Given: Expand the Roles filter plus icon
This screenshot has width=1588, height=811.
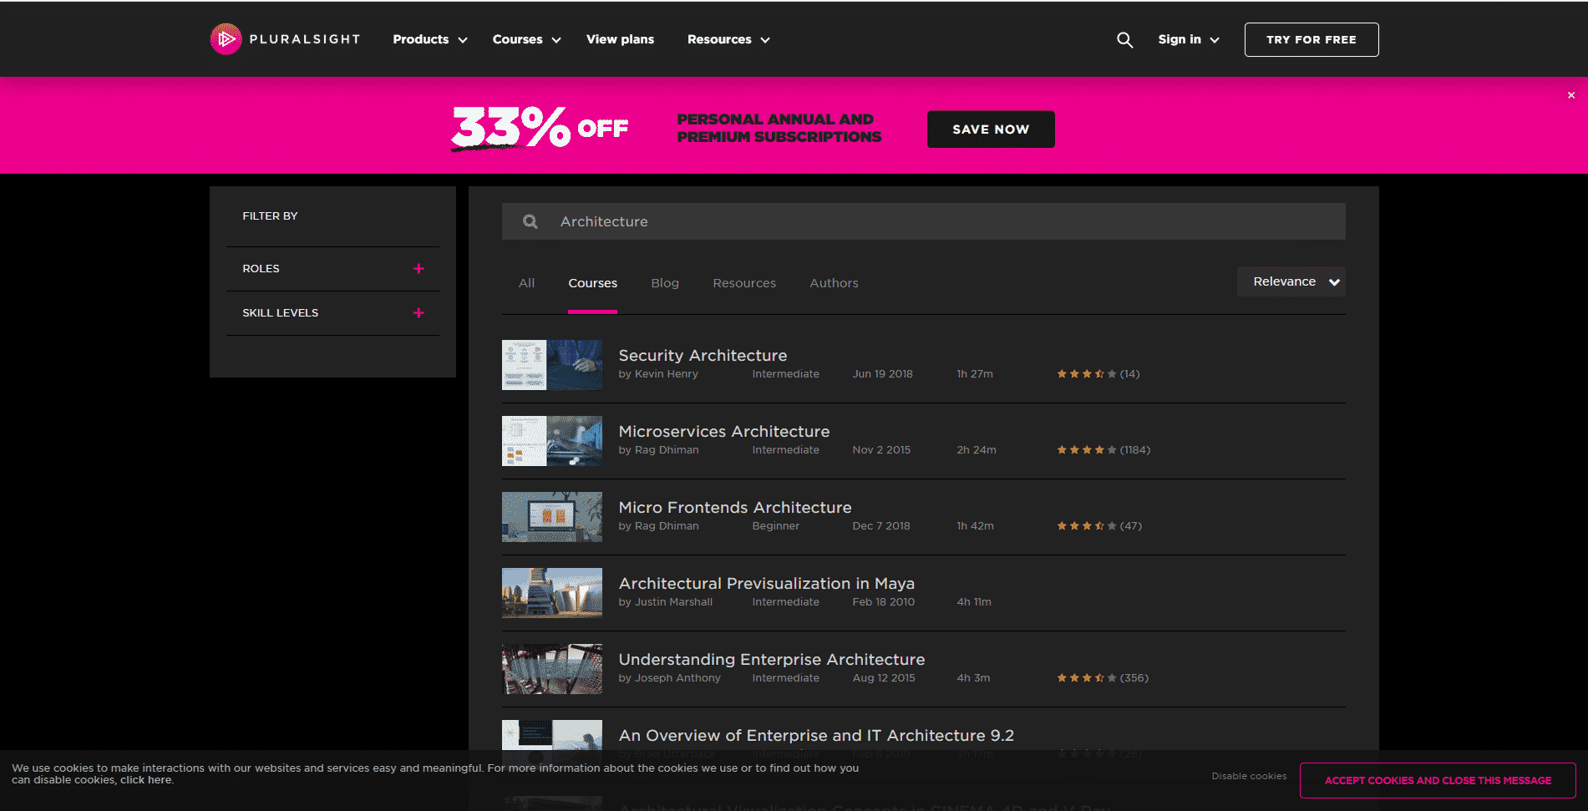Looking at the screenshot, I should [x=419, y=269].
